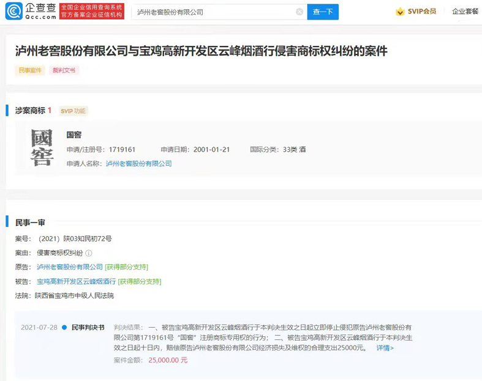Image resolution: width=482 pixels, height=381 pixels.
Task: Clear the search box with the X icon
Action: click(299, 12)
